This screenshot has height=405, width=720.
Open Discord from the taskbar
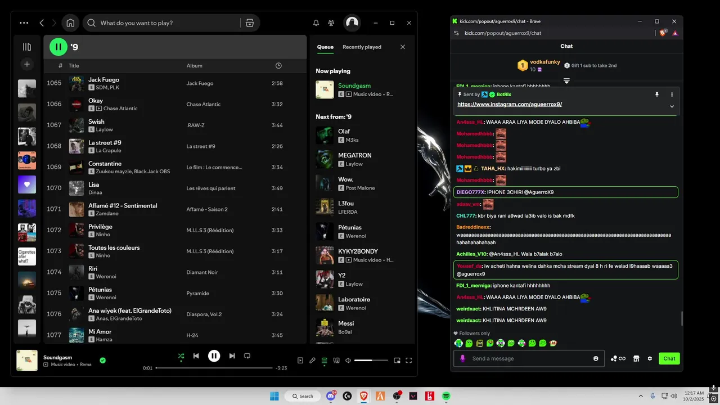coord(331,396)
